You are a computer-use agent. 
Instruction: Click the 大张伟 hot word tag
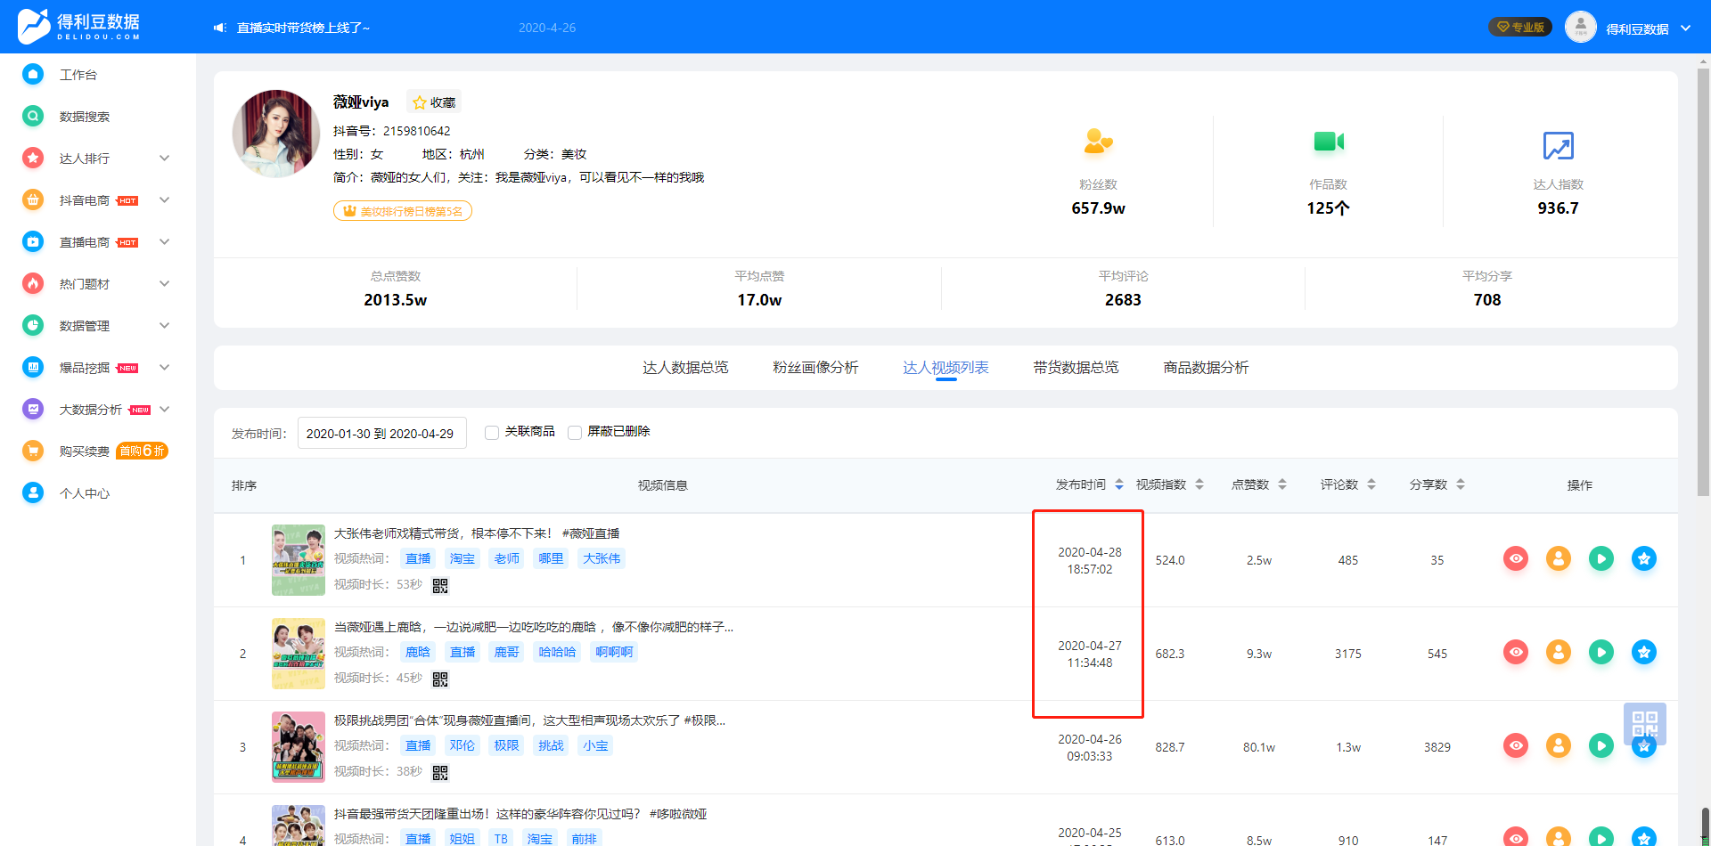tap(602, 558)
